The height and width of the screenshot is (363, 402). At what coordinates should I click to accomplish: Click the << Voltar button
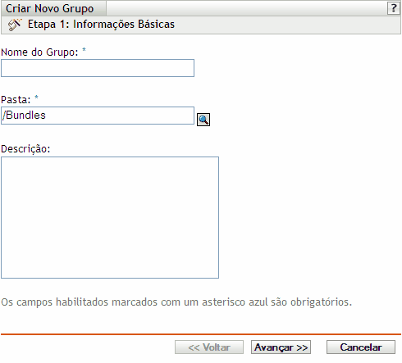[209, 347]
